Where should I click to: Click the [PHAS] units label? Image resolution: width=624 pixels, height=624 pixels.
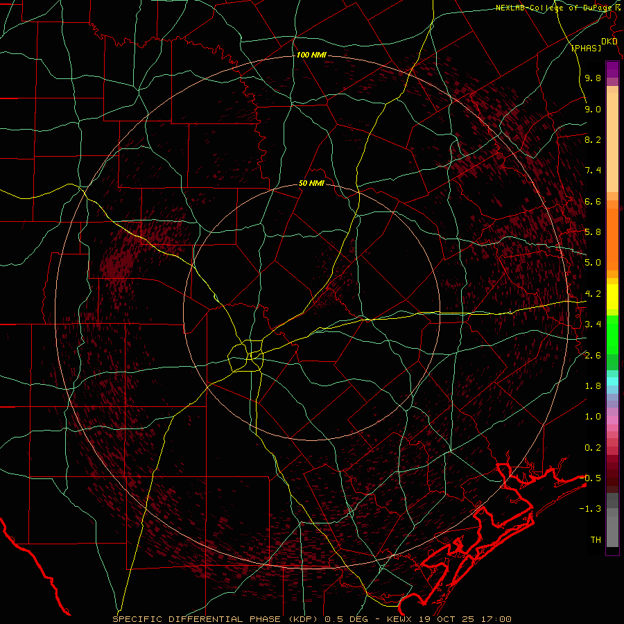[x=586, y=49]
